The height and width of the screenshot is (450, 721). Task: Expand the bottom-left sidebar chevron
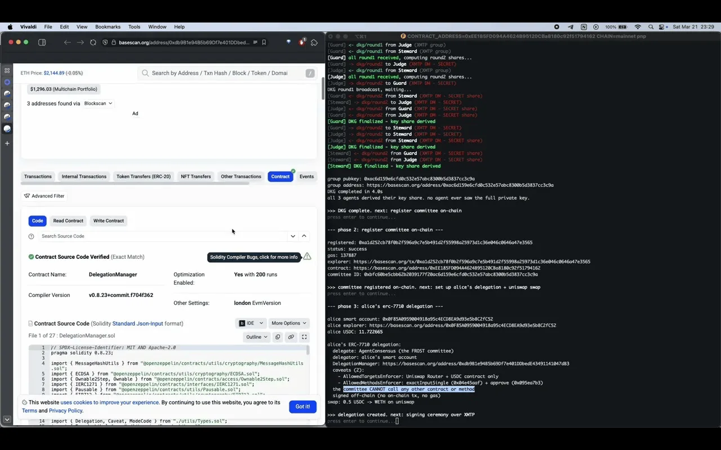click(7, 419)
